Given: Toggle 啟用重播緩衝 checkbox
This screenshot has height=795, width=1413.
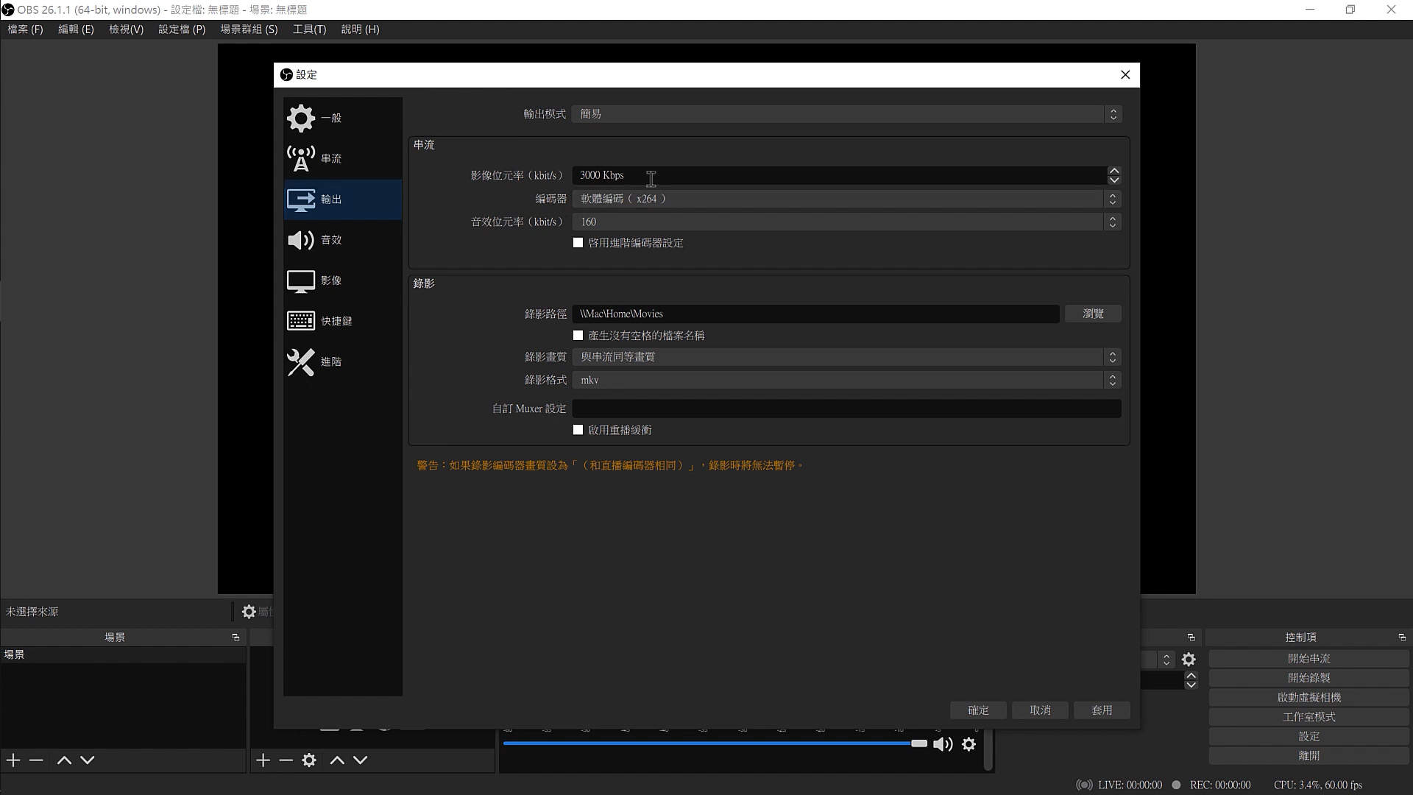Looking at the screenshot, I should pyautogui.click(x=578, y=430).
